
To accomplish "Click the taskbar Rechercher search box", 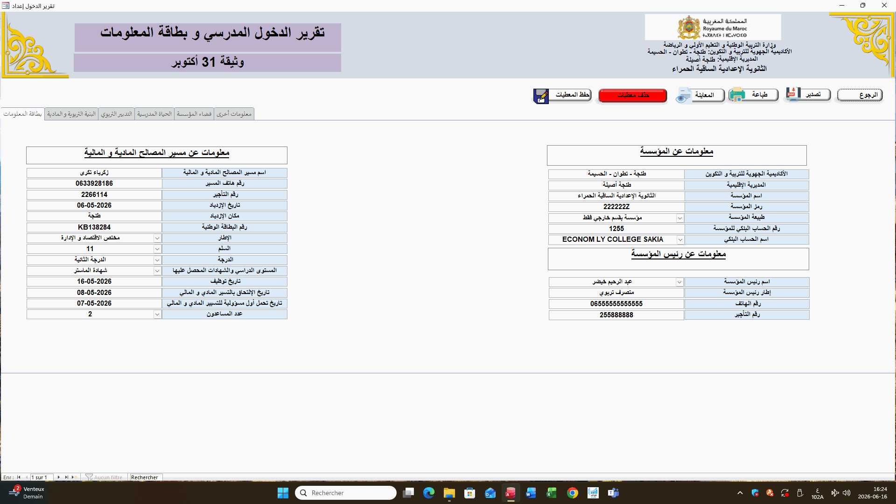I will coord(346,493).
